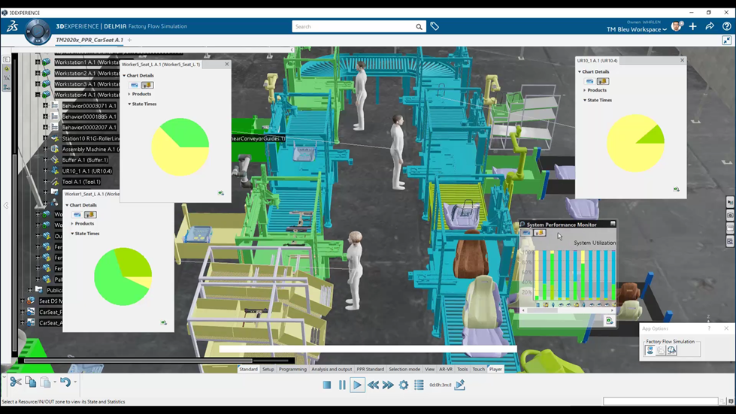Expand Products in UR10_1 panel
736x414 pixels.
pos(585,90)
